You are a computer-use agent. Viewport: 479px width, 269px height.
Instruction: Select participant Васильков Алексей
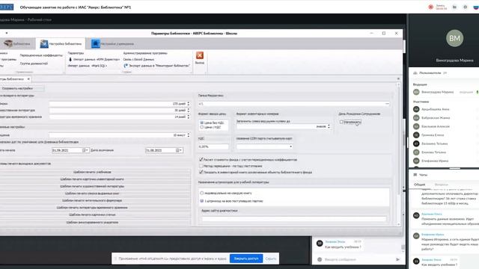(436, 126)
